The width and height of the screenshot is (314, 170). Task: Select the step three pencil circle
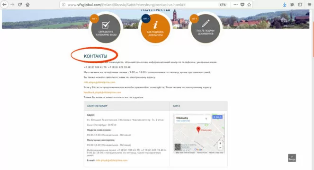pyautogui.click(x=206, y=28)
